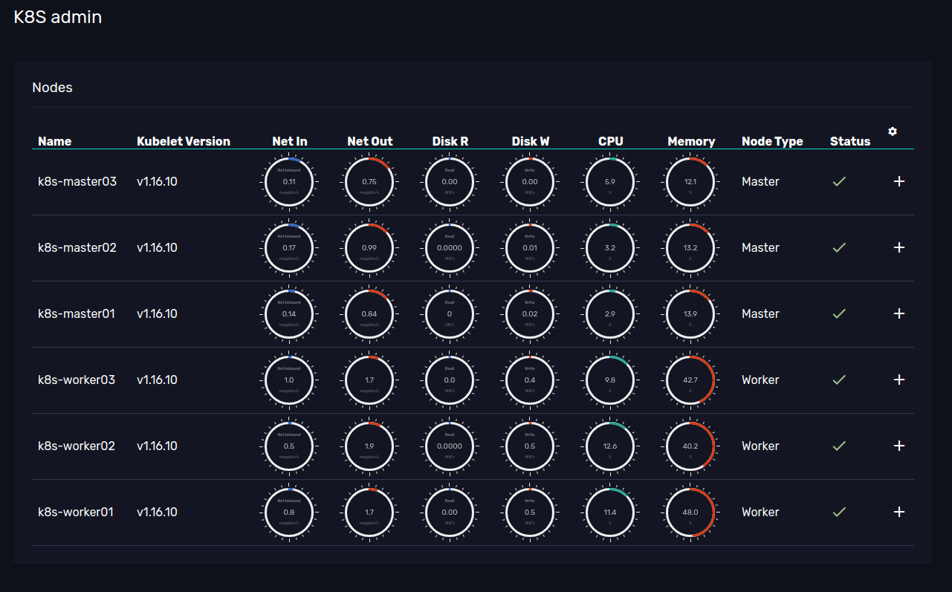
Task: Expand the k8s-master02 row with plus
Action: (x=899, y=247)
